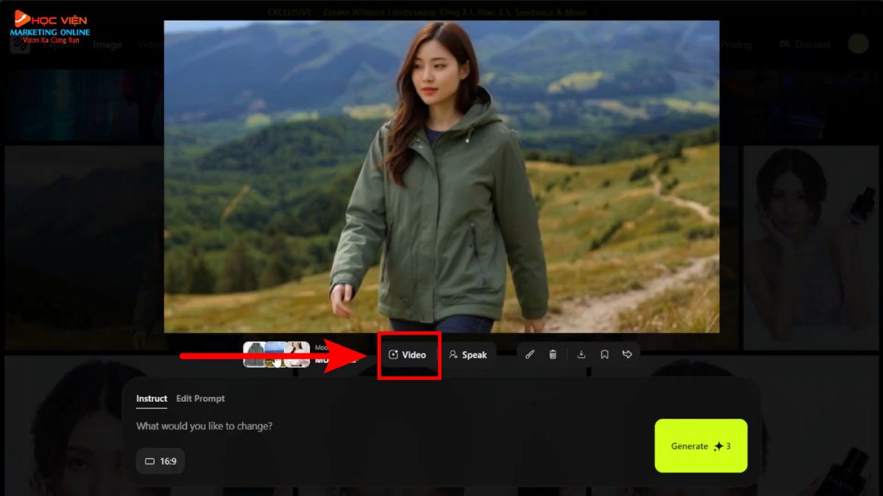The width and height of the screenshot is (883, 496).
Task: Open the 16:9 aspect ratio selector
Action: pos(160,461)
